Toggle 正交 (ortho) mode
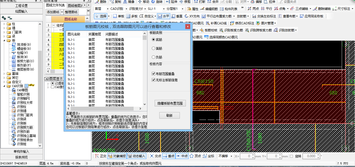355x167 pixels. click(101, 156)
